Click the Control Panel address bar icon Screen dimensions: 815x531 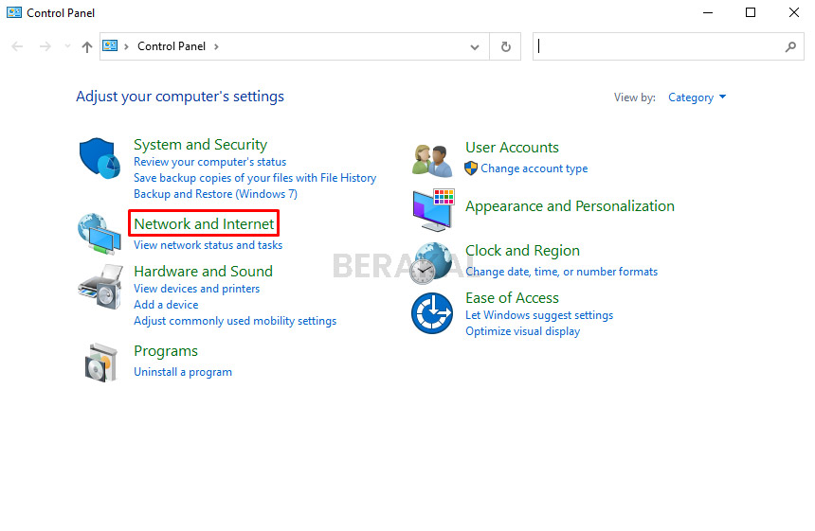pyautogui.click(x=110, y=45)
